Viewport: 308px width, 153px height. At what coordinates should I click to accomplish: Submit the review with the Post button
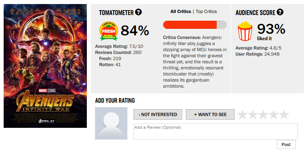(286, 144)
